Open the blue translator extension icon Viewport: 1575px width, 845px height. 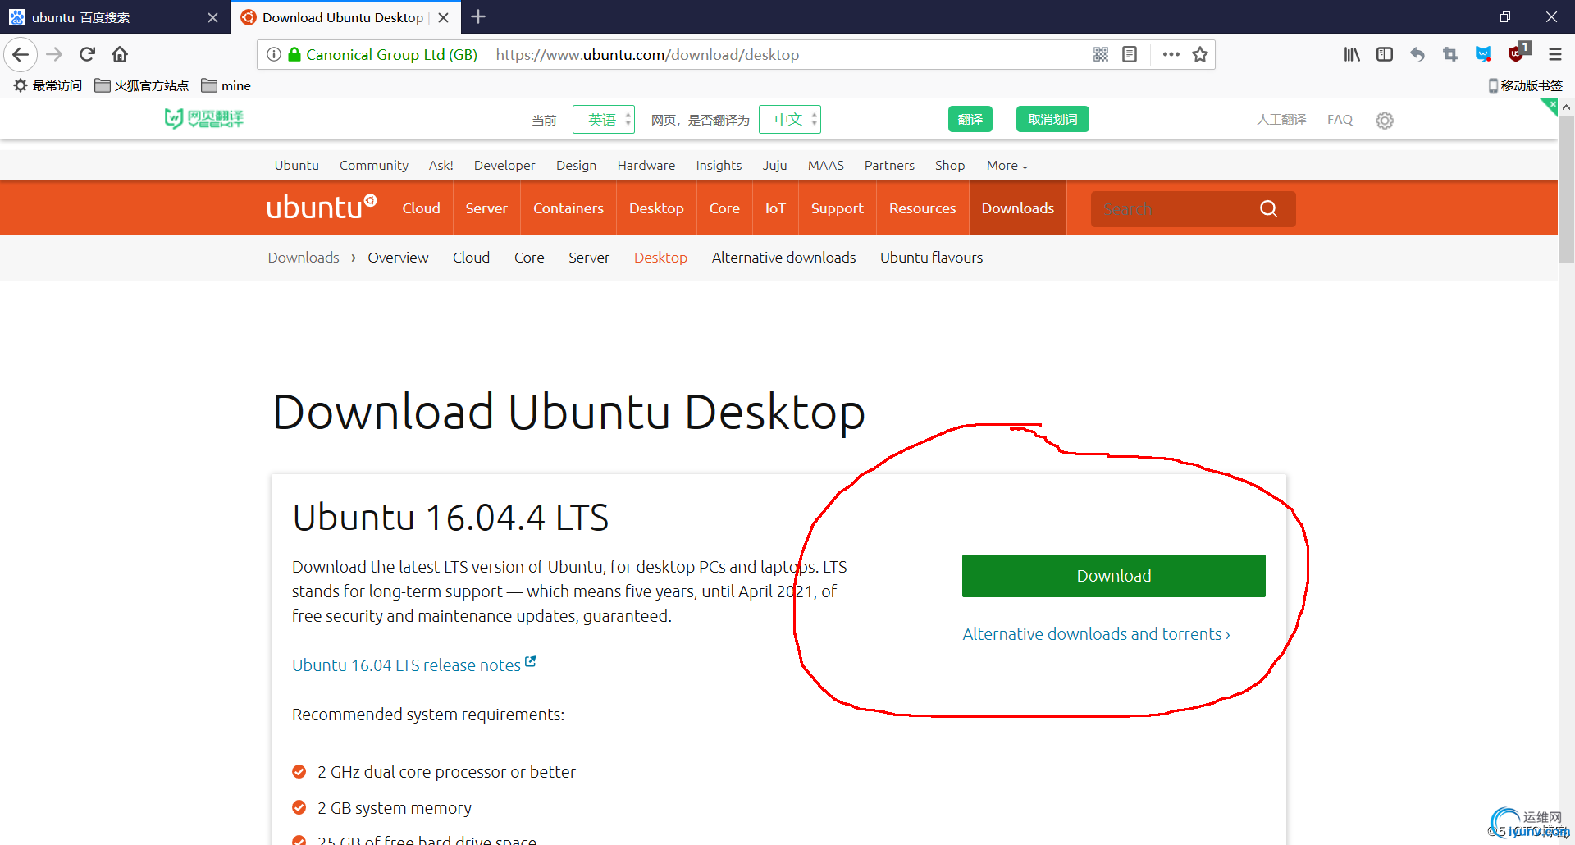click(1483, 54)
